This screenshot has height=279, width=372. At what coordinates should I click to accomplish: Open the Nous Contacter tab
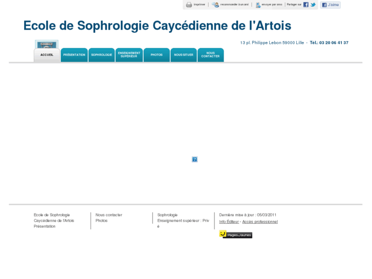(210, 55)
